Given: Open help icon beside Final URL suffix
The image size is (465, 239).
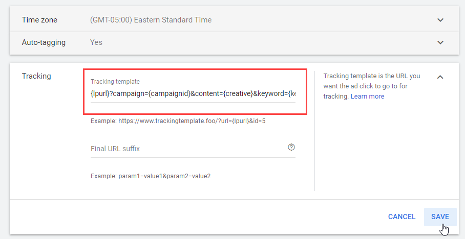Looking at the screenshot, I should pos(291,147).
